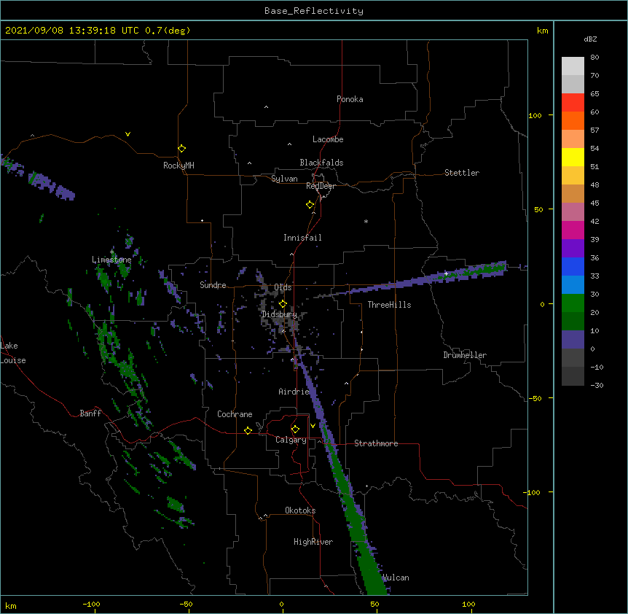Click the RedDeer city label

pyautogui.click(x=321, y=186)
